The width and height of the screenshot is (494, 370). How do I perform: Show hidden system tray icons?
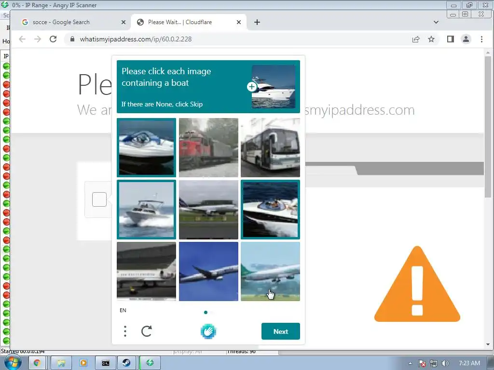point(410,363)
